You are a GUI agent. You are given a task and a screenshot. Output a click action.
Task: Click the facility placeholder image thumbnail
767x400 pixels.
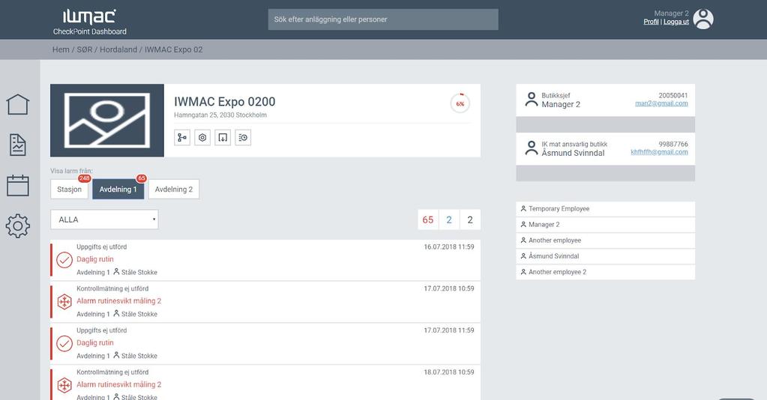coord(107,121)
